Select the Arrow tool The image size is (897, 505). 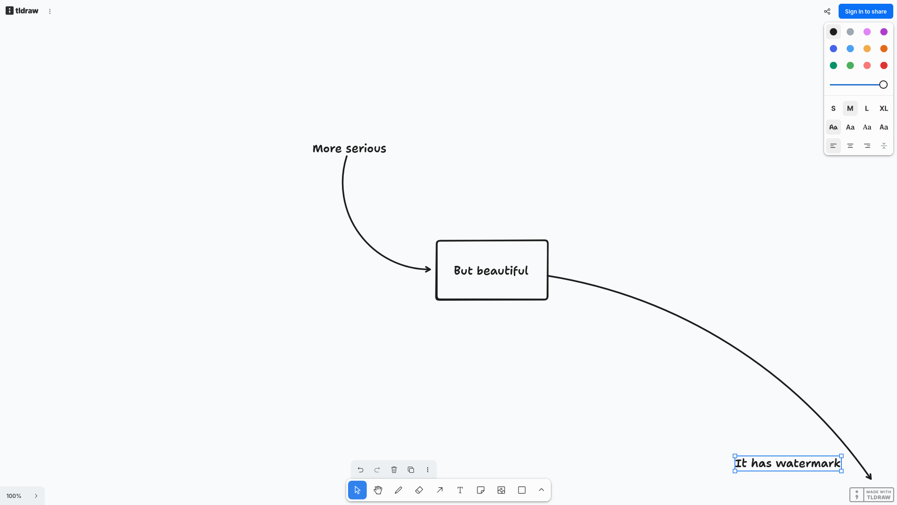[440, 490]
